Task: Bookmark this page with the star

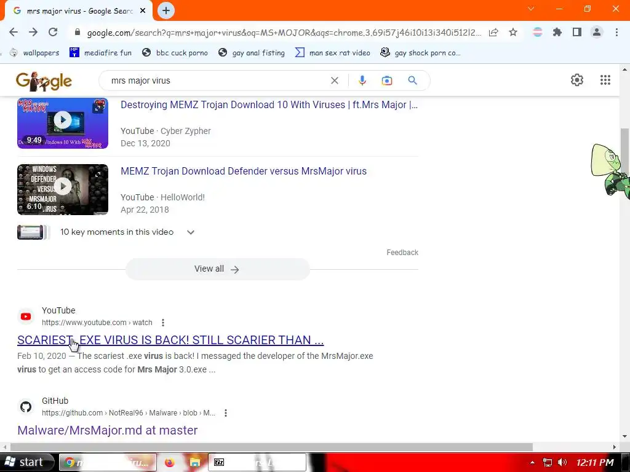Action: (513, 32)
